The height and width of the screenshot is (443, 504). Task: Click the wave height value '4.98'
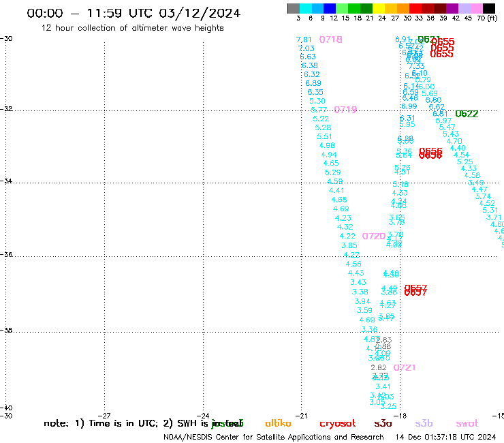(x=327, y=145)
